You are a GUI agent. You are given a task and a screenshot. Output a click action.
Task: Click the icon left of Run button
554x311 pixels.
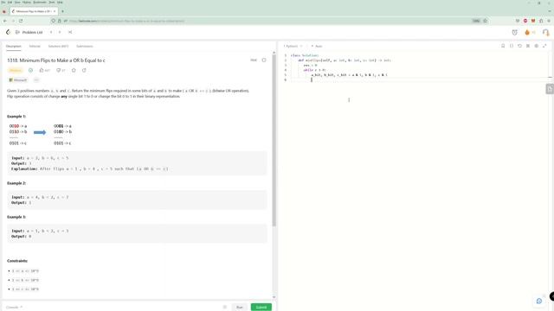pos(225,308)
